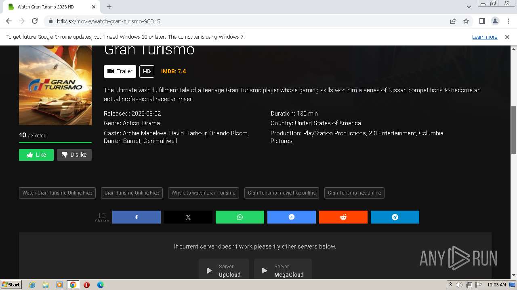Open the Action genre link
517x290 pixels.
click(131, 123)
